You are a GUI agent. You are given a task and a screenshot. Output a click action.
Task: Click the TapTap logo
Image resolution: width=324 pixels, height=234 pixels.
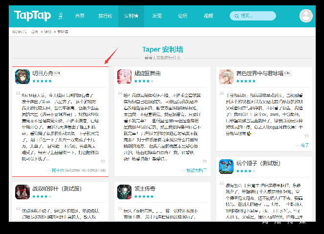click(x=32, y=16)
